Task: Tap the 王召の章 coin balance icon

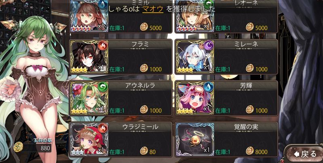Action: click(x=18, y=147)
